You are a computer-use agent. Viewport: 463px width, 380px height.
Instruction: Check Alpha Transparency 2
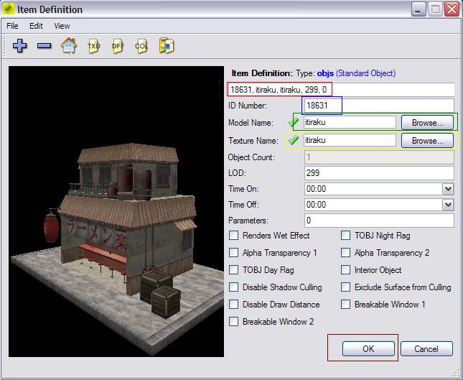tap(345, 253)
